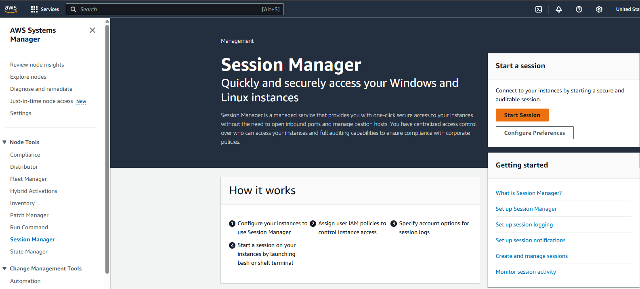Screen dimensions: 640x289
Task: Open Fleet Manager
Action: point(28,179)
